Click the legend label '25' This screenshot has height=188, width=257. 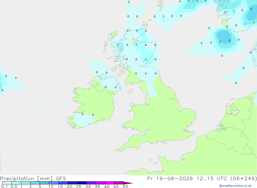[79, 186]
